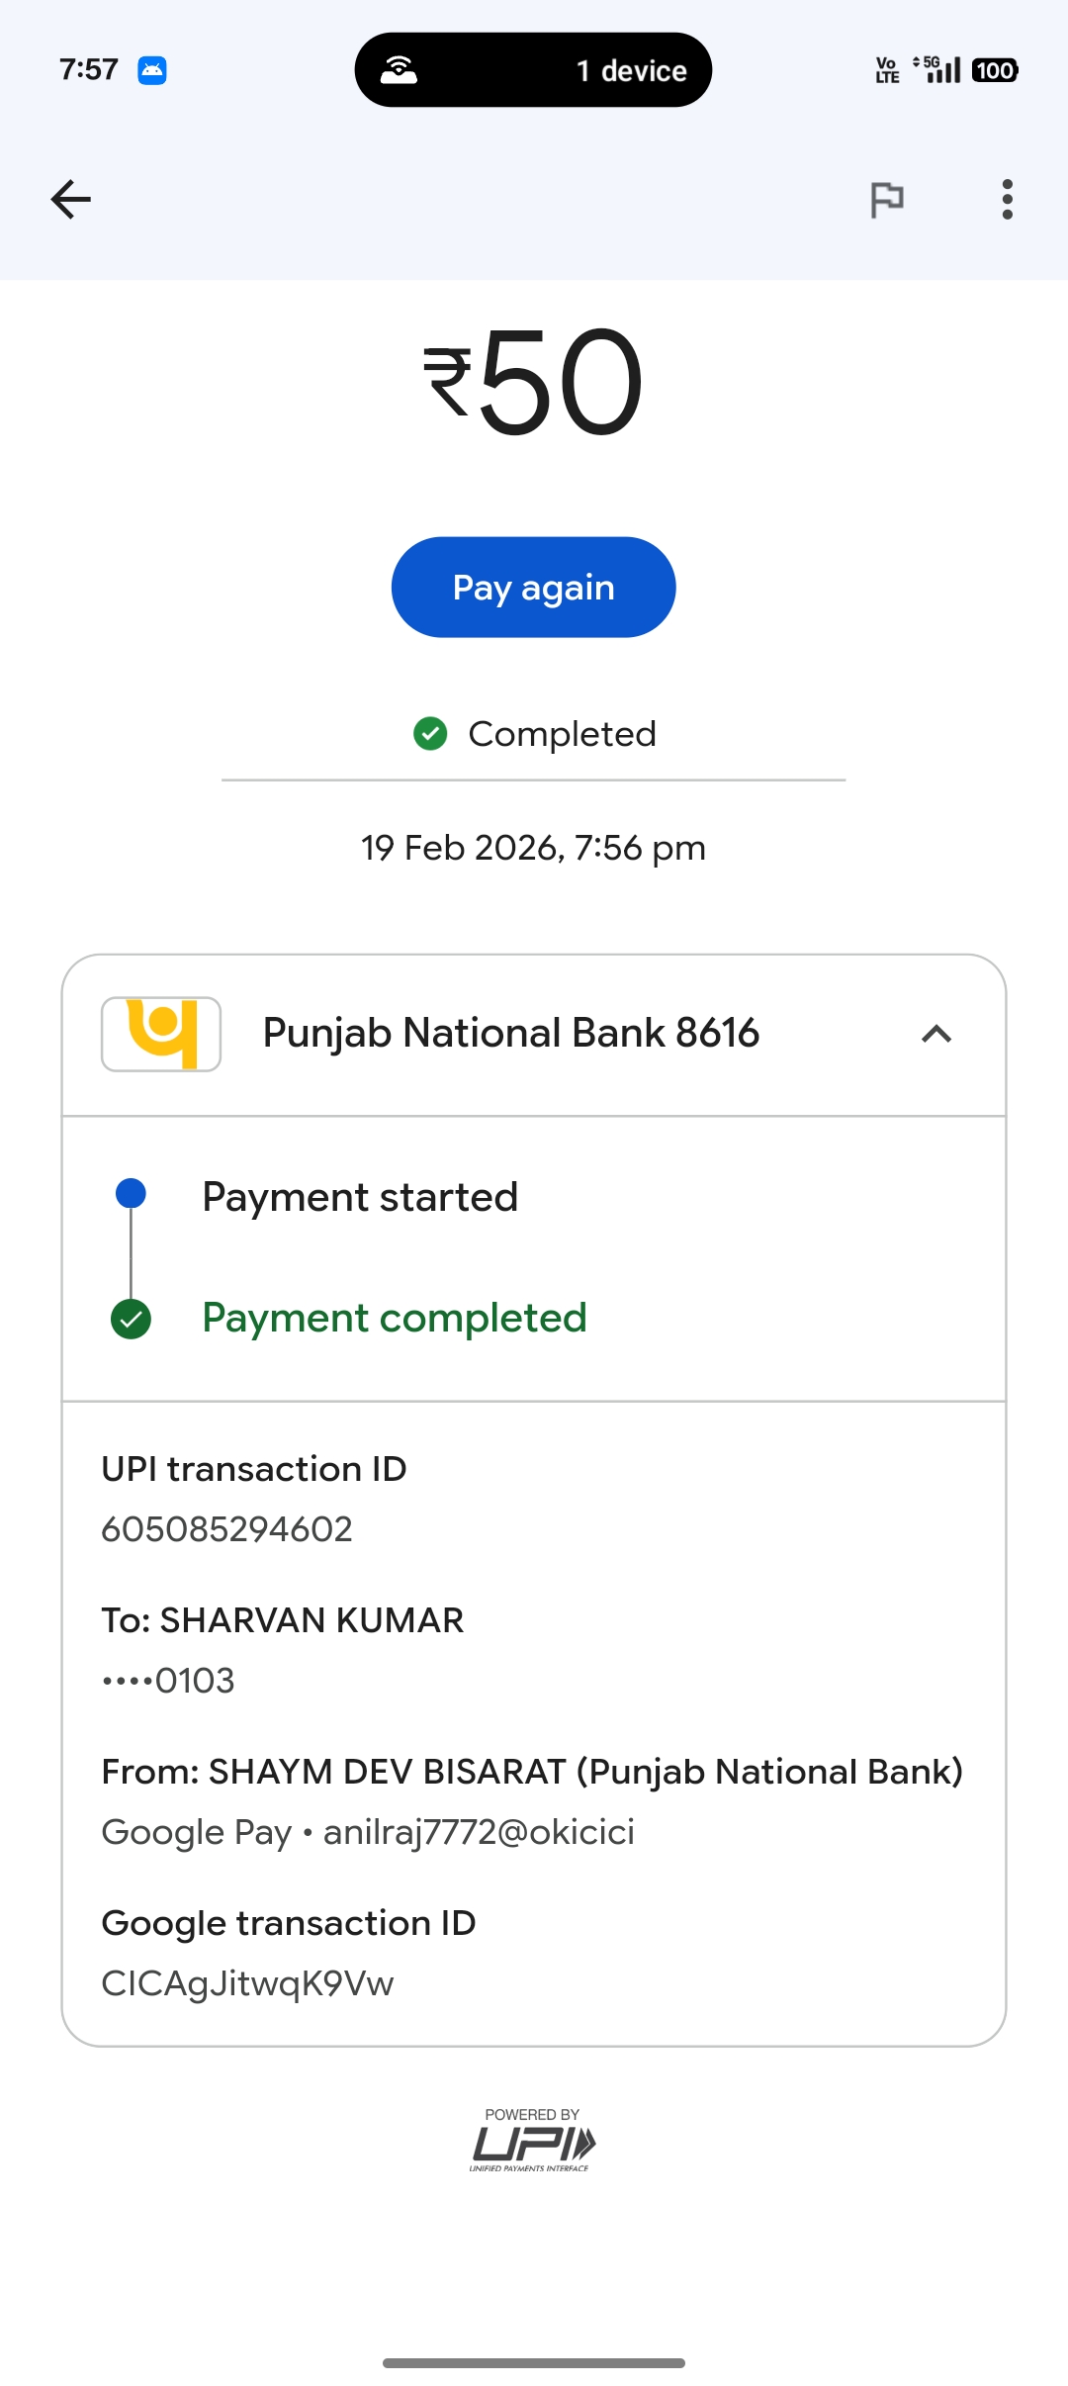Open the three-dot overflow menu
Image resolution: width=1068 pixels, height=2386 pixels.
[x=1007, y=199]
